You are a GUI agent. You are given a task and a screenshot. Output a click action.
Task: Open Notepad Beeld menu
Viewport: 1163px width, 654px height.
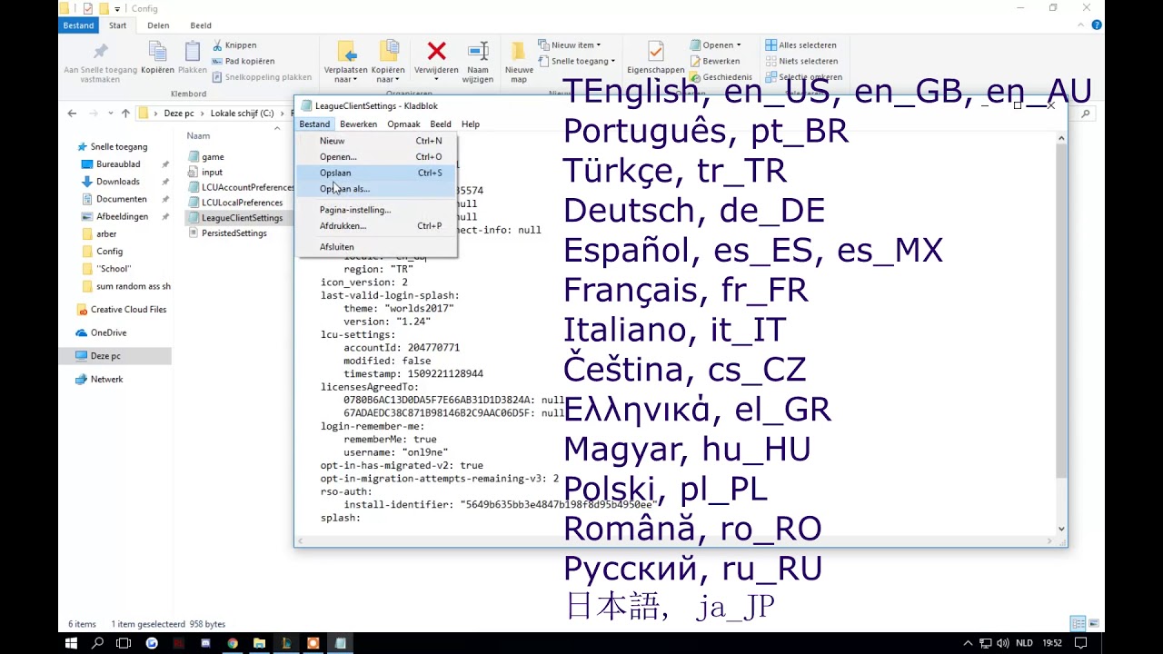(x=441, y=124)
